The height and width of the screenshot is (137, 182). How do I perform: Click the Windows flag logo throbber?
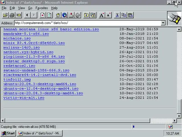tap(174, 18)
